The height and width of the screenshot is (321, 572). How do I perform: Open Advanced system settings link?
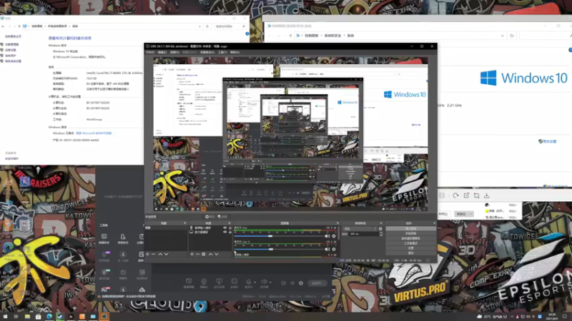[13, 61]
